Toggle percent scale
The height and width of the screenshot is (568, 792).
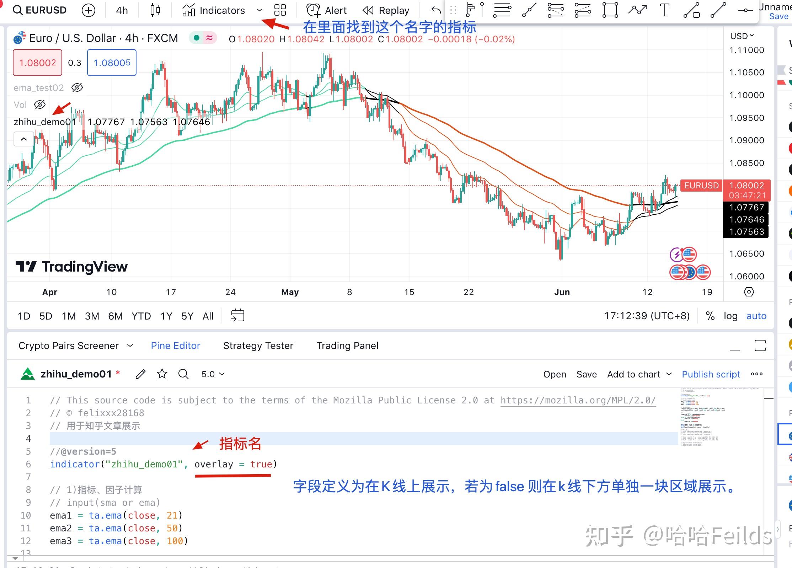tap(710, 316)
